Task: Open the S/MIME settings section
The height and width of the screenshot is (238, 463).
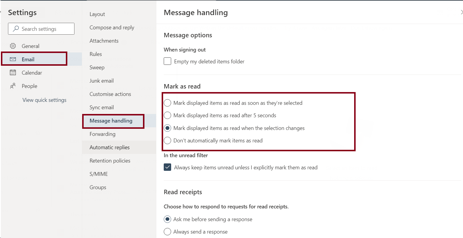Action: (x=98, y=174)
